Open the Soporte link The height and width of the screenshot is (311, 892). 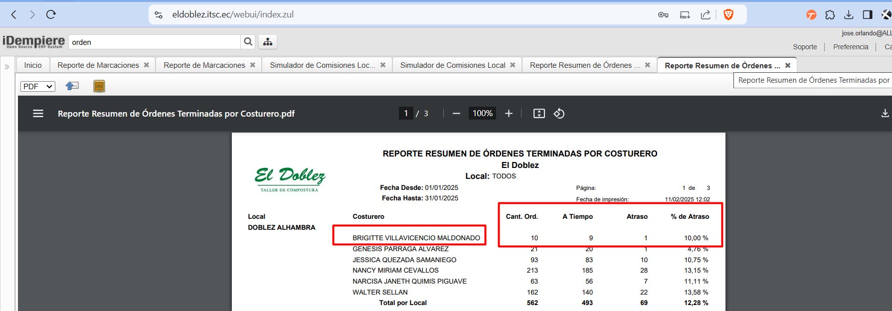(x=805, y=47)
